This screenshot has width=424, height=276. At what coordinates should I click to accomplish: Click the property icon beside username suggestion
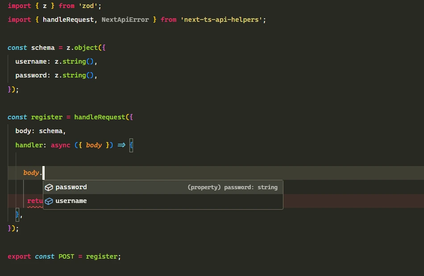tap(49, 201)
